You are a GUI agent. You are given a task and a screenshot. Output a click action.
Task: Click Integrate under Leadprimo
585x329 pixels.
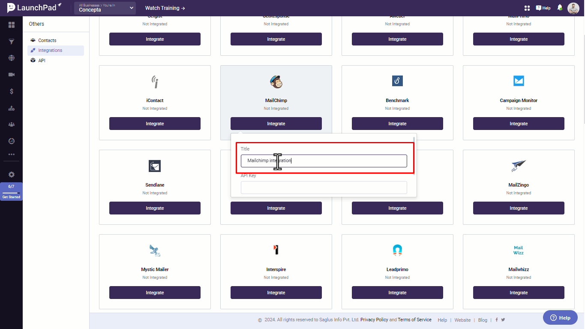397,293
